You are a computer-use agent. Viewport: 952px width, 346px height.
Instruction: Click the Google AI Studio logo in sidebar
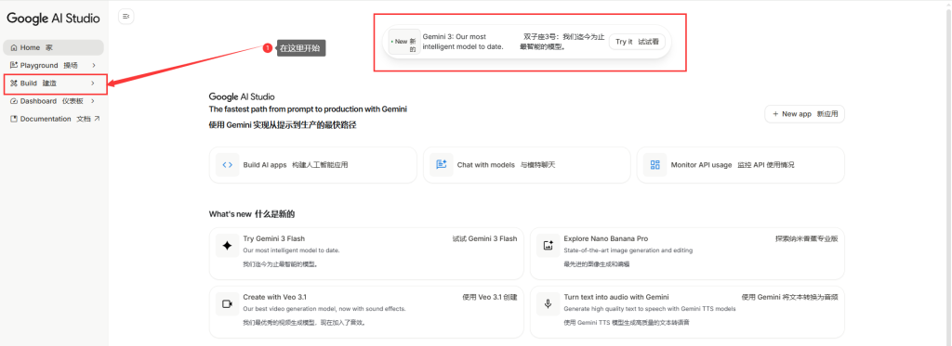point(53,19)
